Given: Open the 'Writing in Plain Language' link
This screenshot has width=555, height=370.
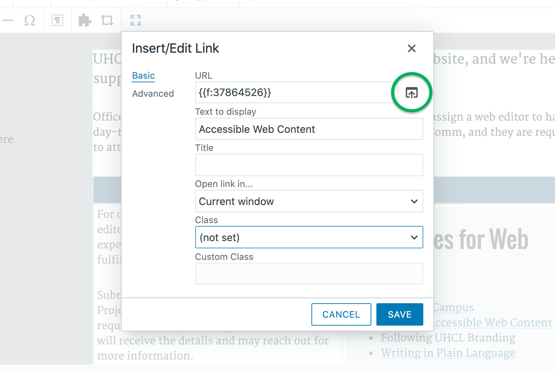Looking at the screenshot, I should [447, 353].
